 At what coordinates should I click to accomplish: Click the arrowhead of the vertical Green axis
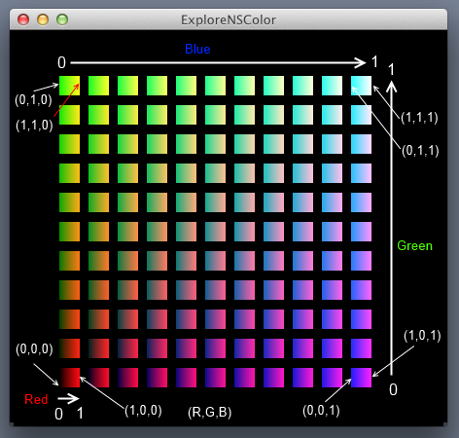click(391, 87)
